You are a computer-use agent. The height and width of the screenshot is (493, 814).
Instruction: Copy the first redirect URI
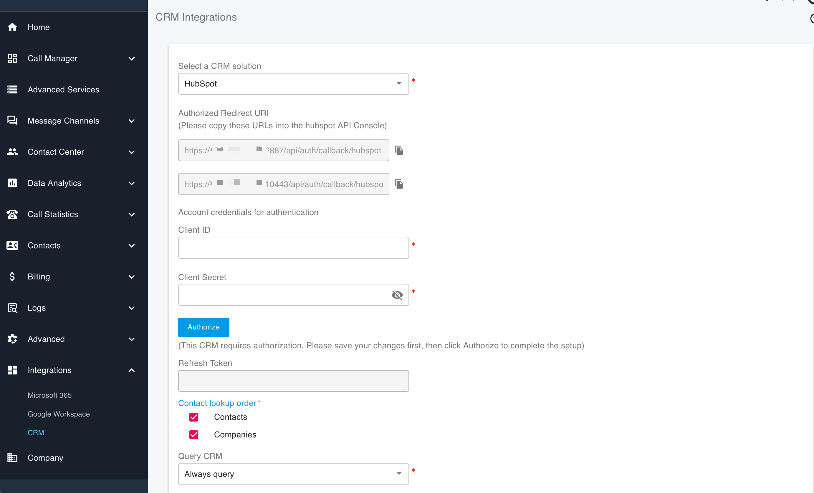399,151
